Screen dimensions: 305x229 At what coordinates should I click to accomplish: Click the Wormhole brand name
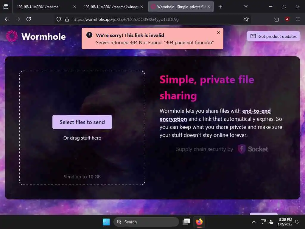[43, 37]
